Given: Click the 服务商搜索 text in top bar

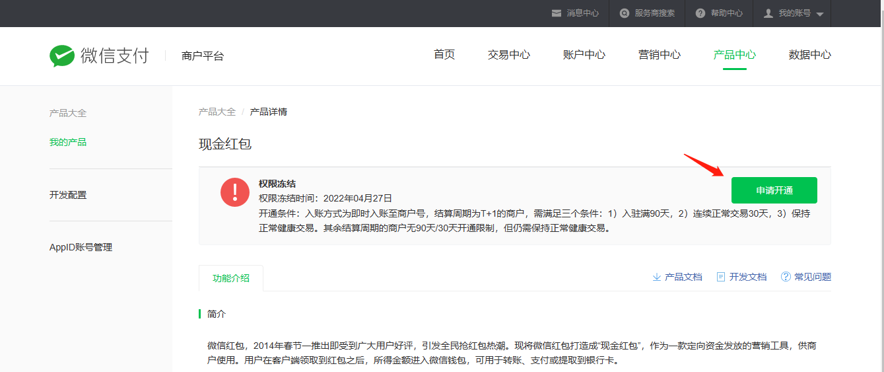Looking at the screenshot, I should (655, 13).
